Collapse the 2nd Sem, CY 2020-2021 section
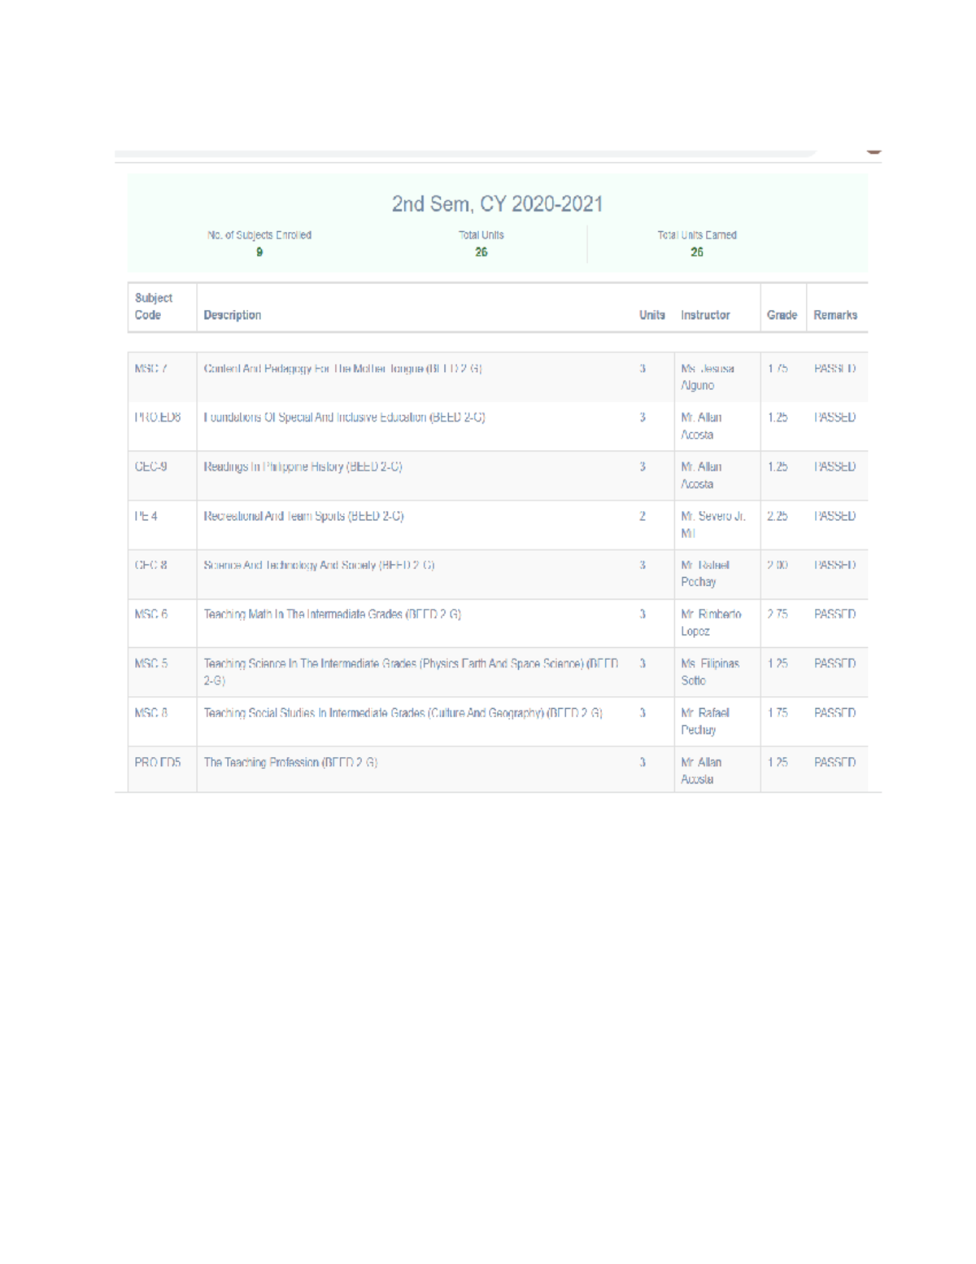Image resolution: width=976 pixels, height=1264 pixels. tap(496, 205)
